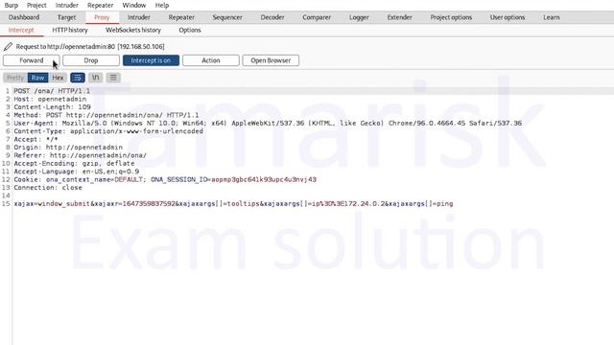This screenshot has width=614, height=345.
Task: Toggle the show non-printable characters \n button
Action: (x=96, y=78)
